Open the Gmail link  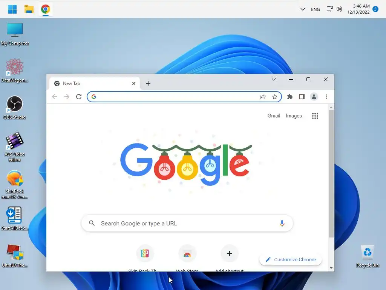pyautogui.click(x=274, y=116)
